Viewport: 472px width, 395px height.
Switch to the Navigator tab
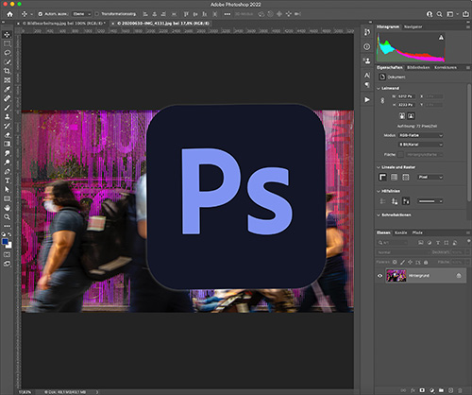click(413, 27)
